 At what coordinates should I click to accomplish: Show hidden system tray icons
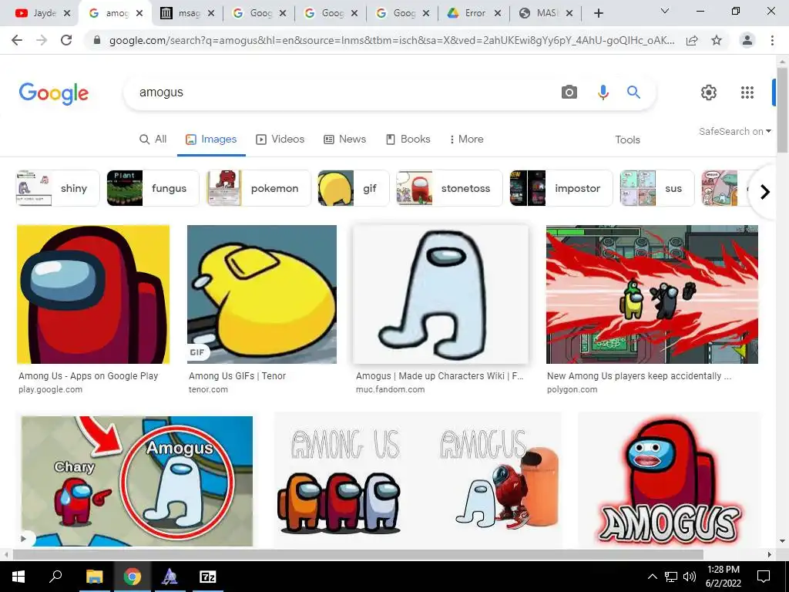pyautogui.click(x=652, y=577)
